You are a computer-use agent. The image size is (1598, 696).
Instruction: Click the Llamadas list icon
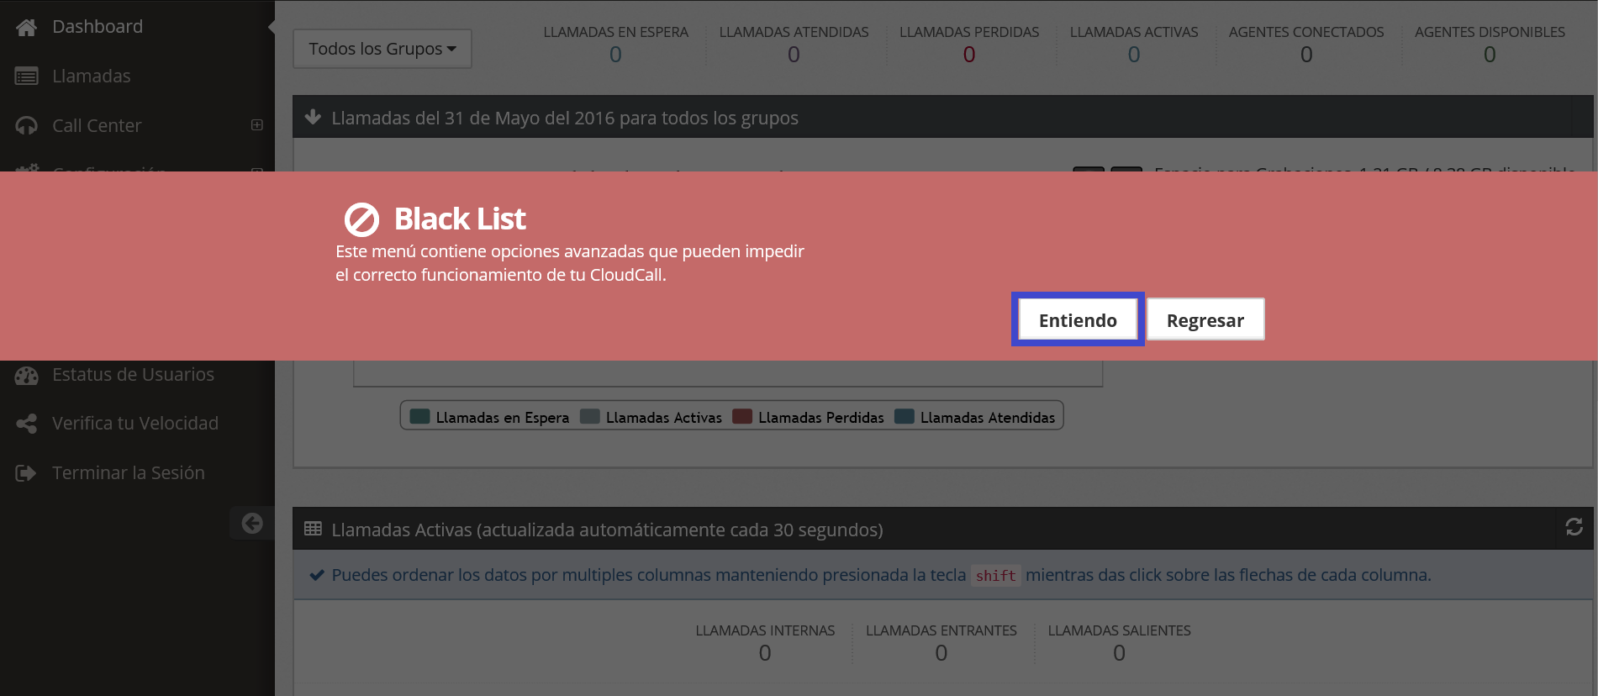pyautogui.click(x=26, y=76)
